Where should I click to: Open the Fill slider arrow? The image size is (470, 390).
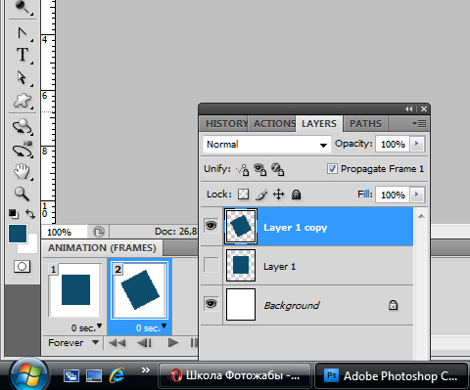tap(417, 195)
